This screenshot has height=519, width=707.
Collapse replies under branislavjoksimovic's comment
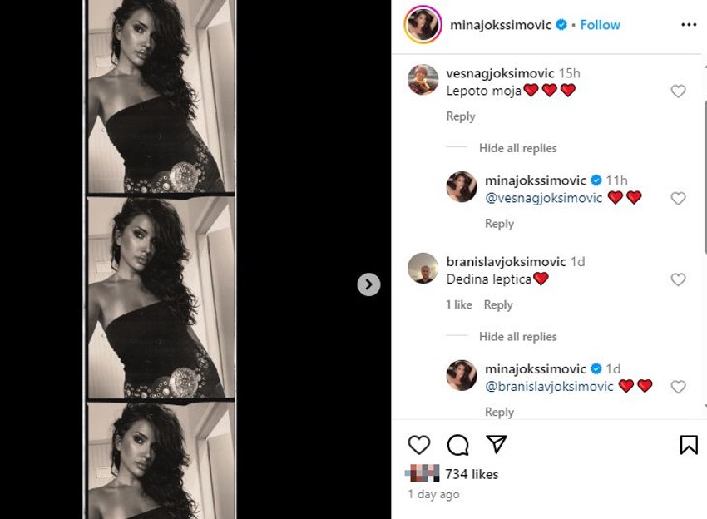pos(517,337)
